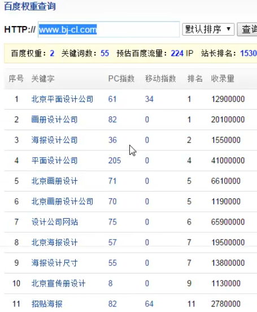Image resolution: width=257 pixels, height=312 pixels.
Task: Open keyword link 海报设计公司
Action: (54, 140)
